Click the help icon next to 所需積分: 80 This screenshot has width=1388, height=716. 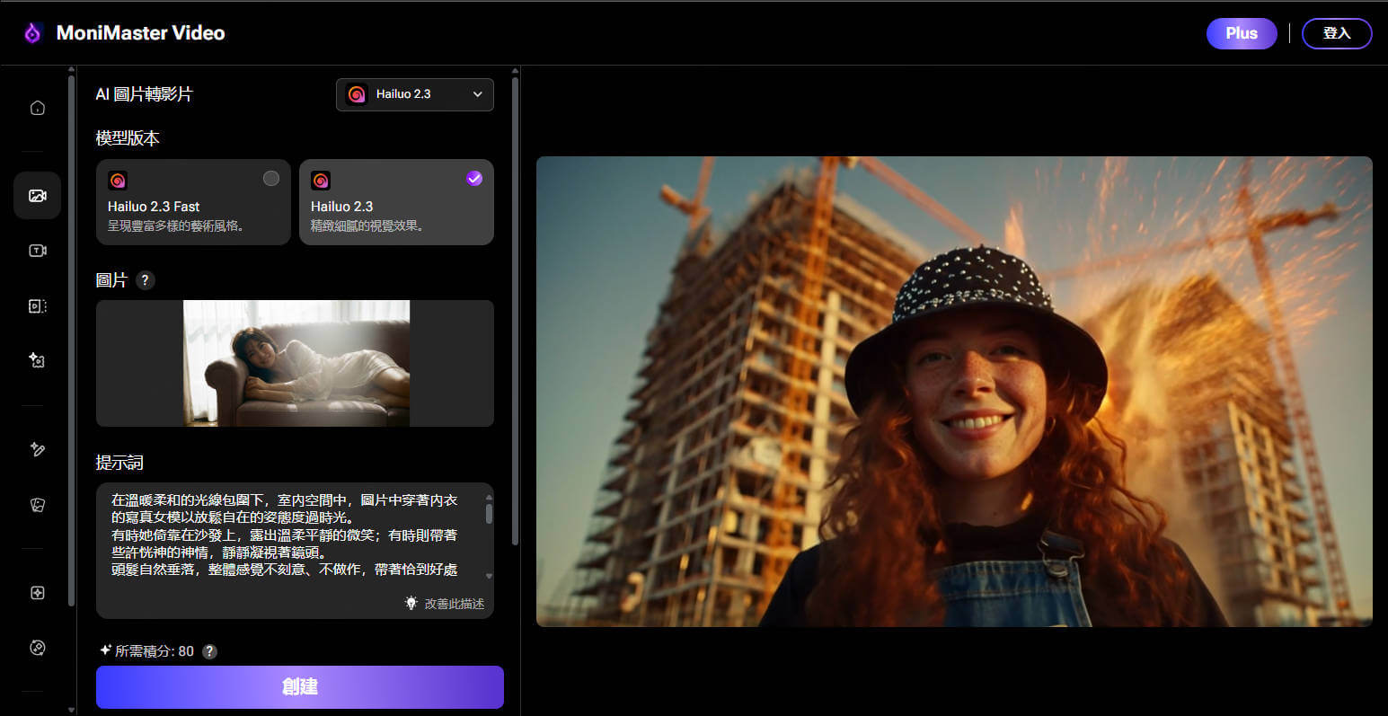209,651
